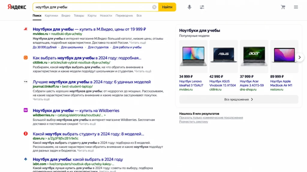Open the Все tab

point(139,16)
